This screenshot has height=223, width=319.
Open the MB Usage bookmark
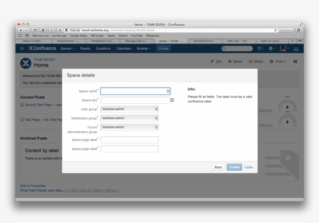(x=97, y=35)
